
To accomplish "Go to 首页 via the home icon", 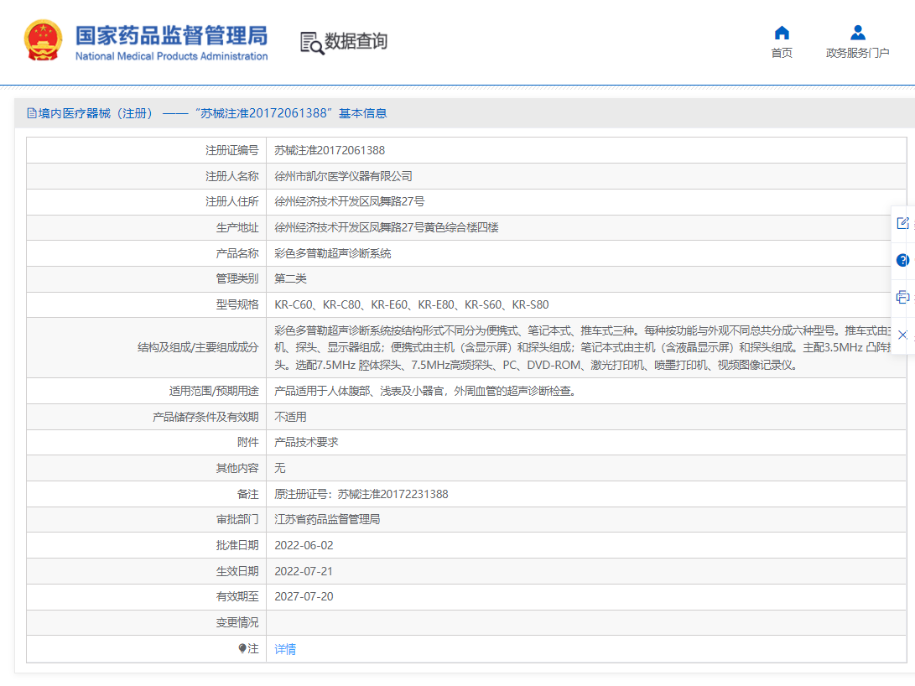I will coord(782,33).
